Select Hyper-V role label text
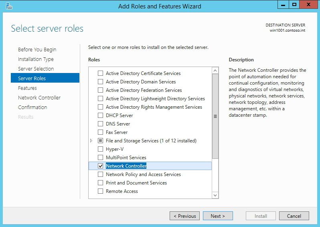The height and width of the screenshot is (227, 320). tap(115, 149)
